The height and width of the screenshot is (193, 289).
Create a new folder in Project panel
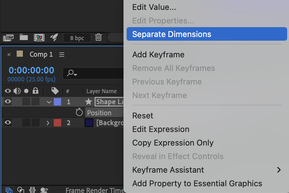tap(24, 37)
